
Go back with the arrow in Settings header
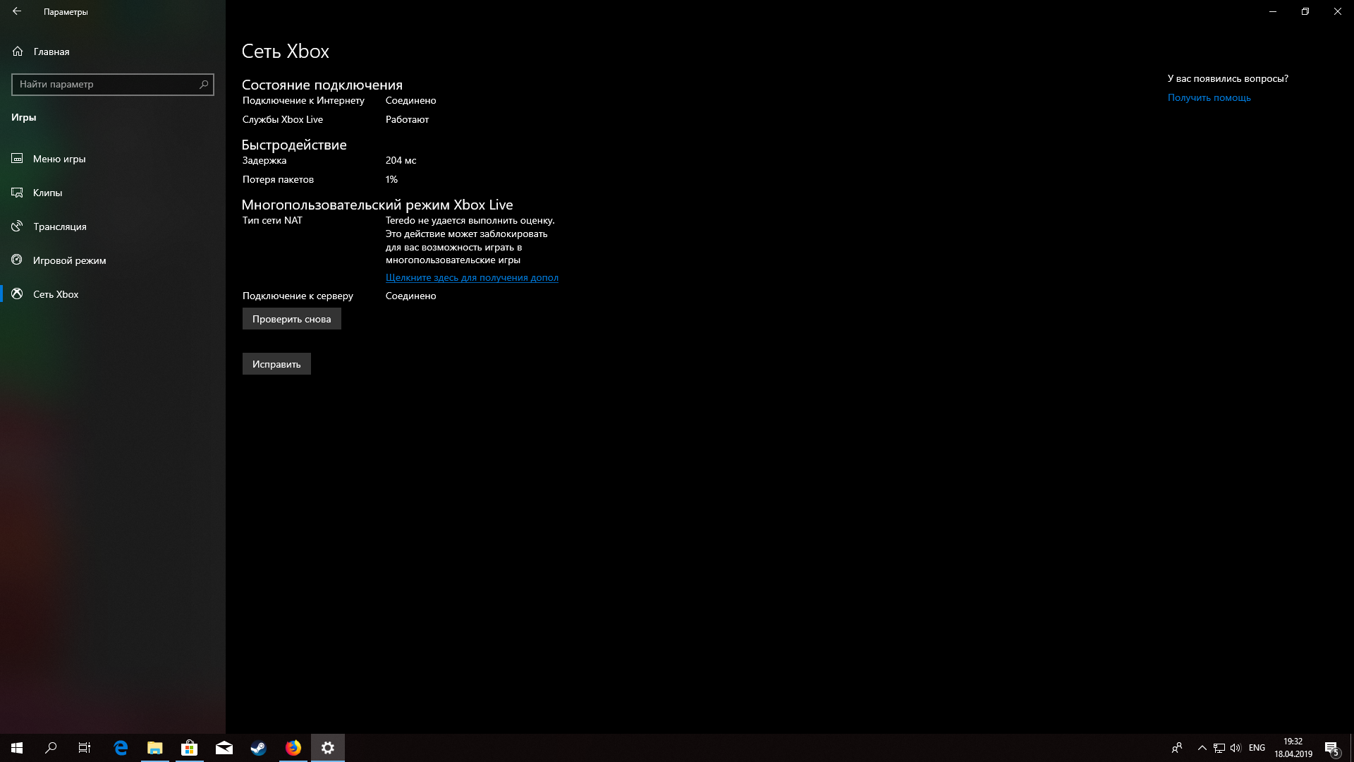click(x=17, y=11)
